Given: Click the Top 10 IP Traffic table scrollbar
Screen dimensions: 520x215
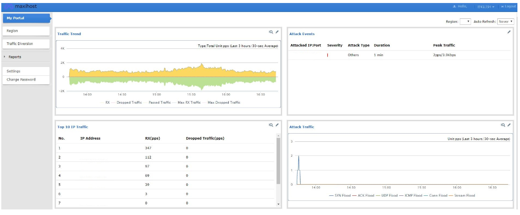Looking at the screenshot, I should click(x=278, y=161).
